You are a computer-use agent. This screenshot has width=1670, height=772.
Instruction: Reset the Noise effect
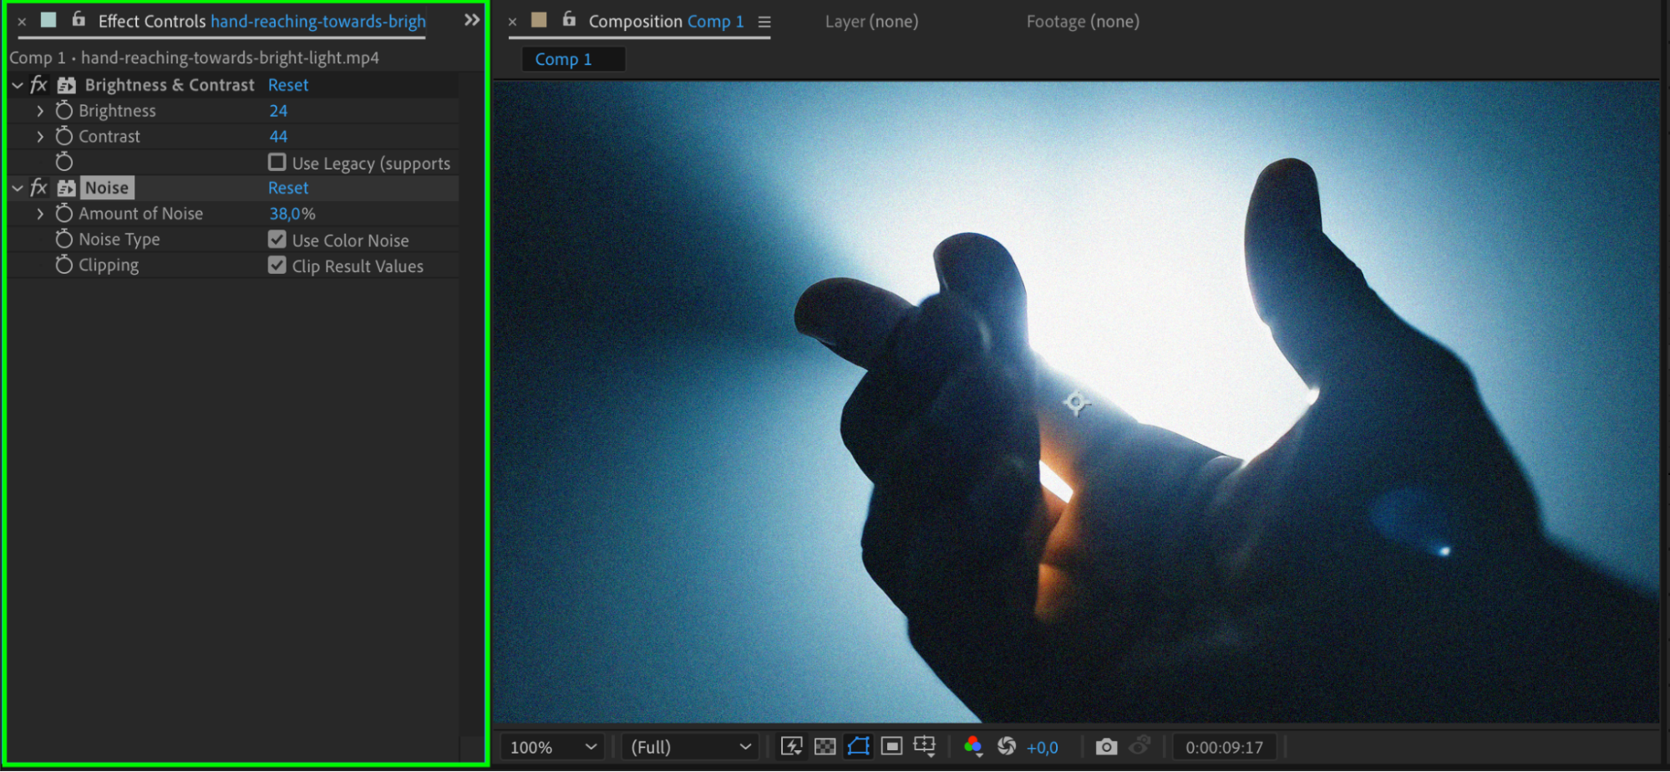[x=288, y=188]
